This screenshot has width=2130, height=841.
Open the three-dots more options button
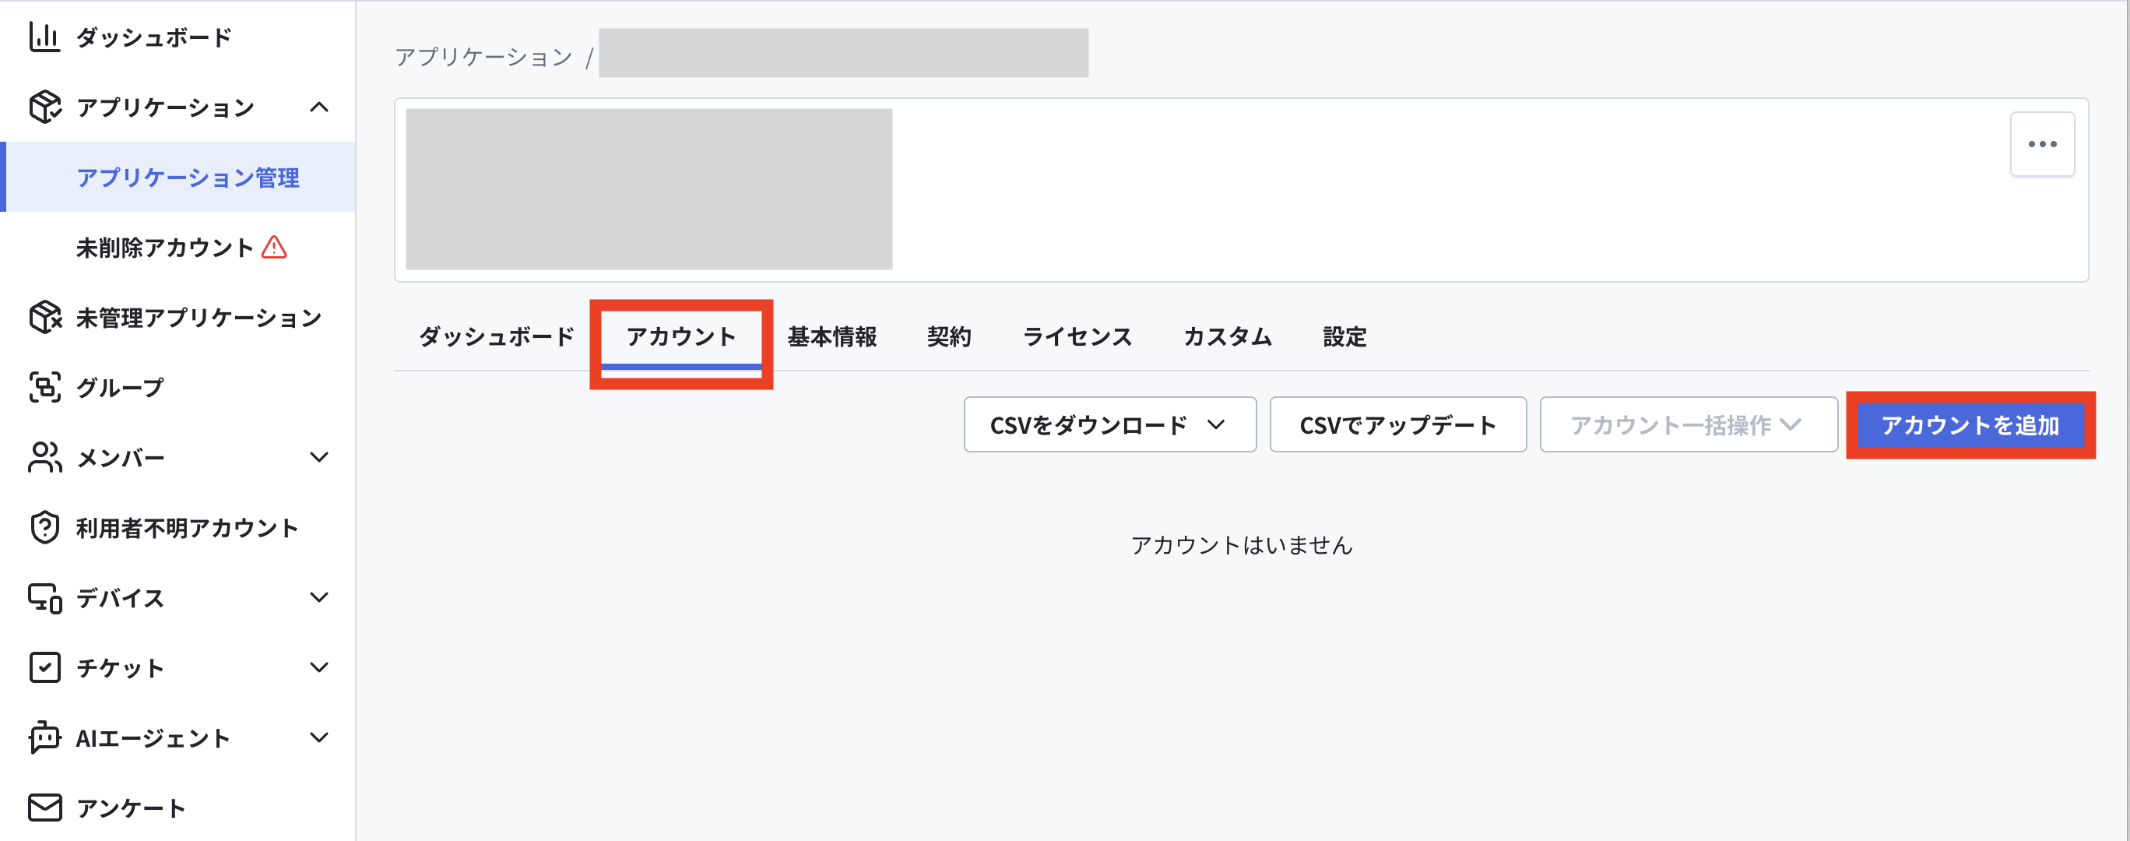[2042, 144]
